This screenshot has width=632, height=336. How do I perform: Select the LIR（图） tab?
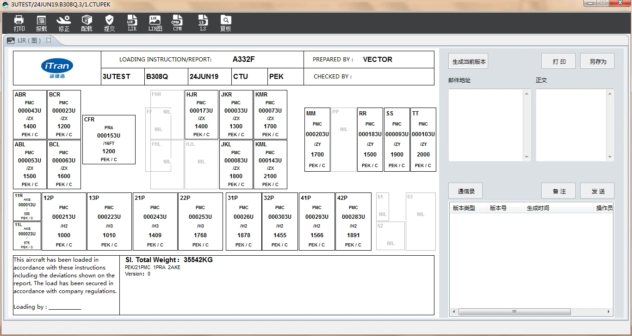(x=28, y=40)
